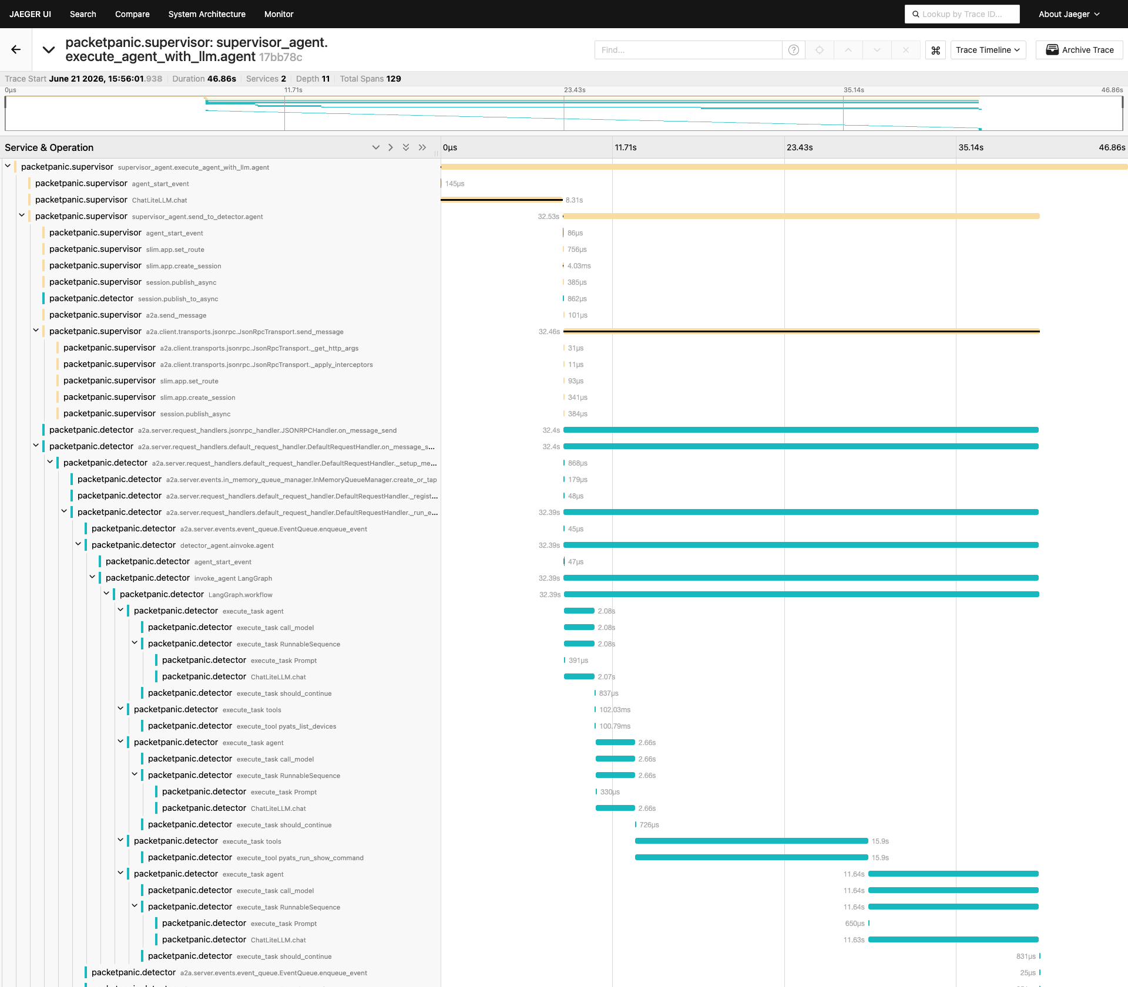Click the 8.31s ChatLiteLLM.chat span bar
This screenshot has width=1128, height=987.
tap(502, 200)
